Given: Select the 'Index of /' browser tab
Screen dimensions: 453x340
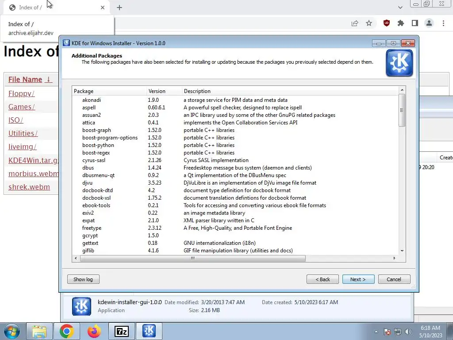Looking at the screenshot, I should pyautogui.click(x=56, y=8).
